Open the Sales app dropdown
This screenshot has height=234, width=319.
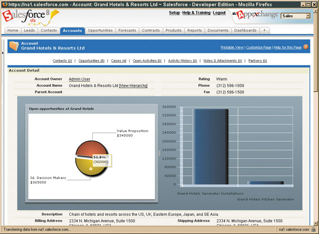pos(296,16)
